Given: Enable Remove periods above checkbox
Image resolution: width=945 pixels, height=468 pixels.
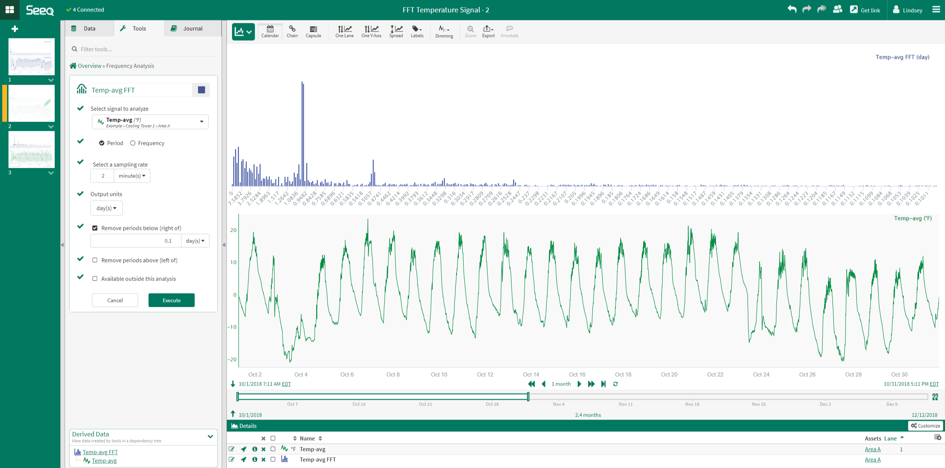Looking at the screenshot, I should (95, 260).
